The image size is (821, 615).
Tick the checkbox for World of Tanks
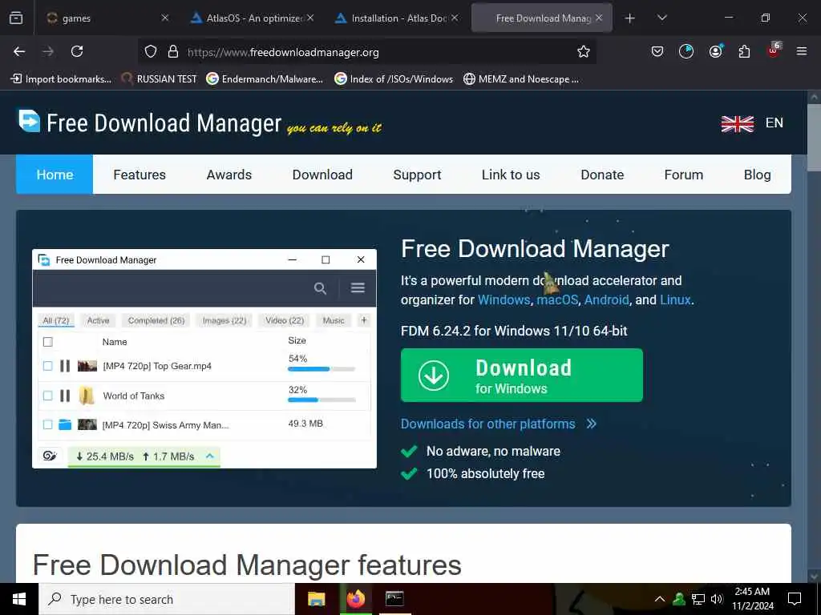click(x=47, y=396)
